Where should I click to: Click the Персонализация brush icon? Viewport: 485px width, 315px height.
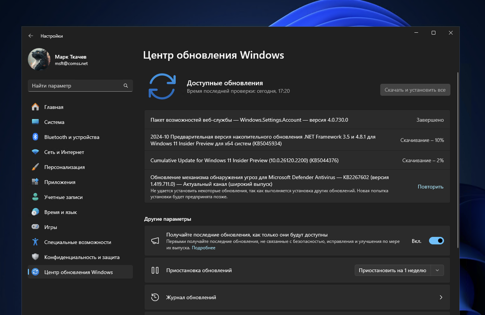pyautogui.click(x=35, y=167)
